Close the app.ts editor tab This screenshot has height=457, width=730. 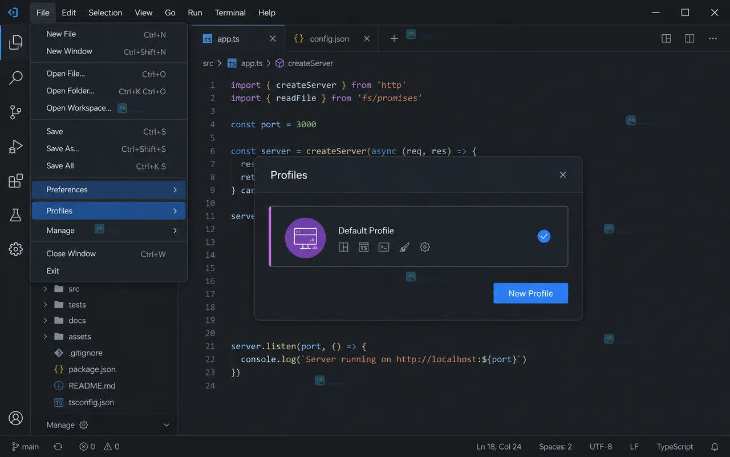(x=273, y=39)
